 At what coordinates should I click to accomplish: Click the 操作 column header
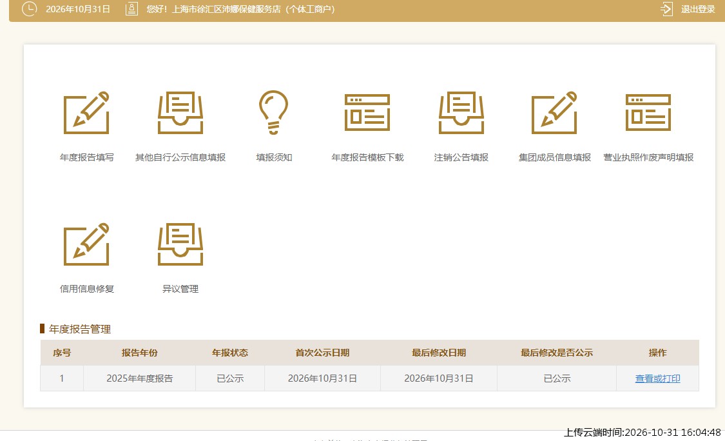[x=657, y=353]
